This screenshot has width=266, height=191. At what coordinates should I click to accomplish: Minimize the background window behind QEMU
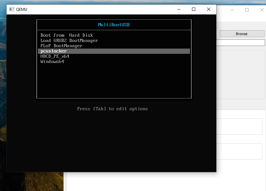point(232,10)
